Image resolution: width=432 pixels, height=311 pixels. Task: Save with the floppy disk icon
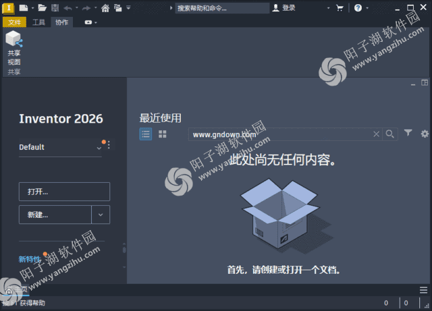coord(55,7)
